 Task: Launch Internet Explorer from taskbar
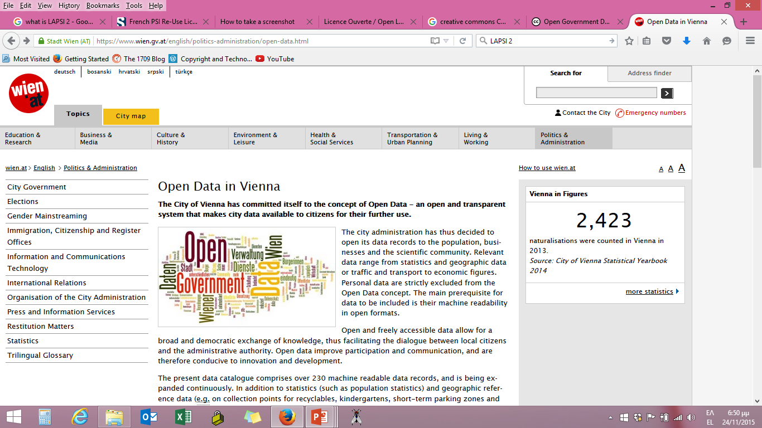pos(81,417)
